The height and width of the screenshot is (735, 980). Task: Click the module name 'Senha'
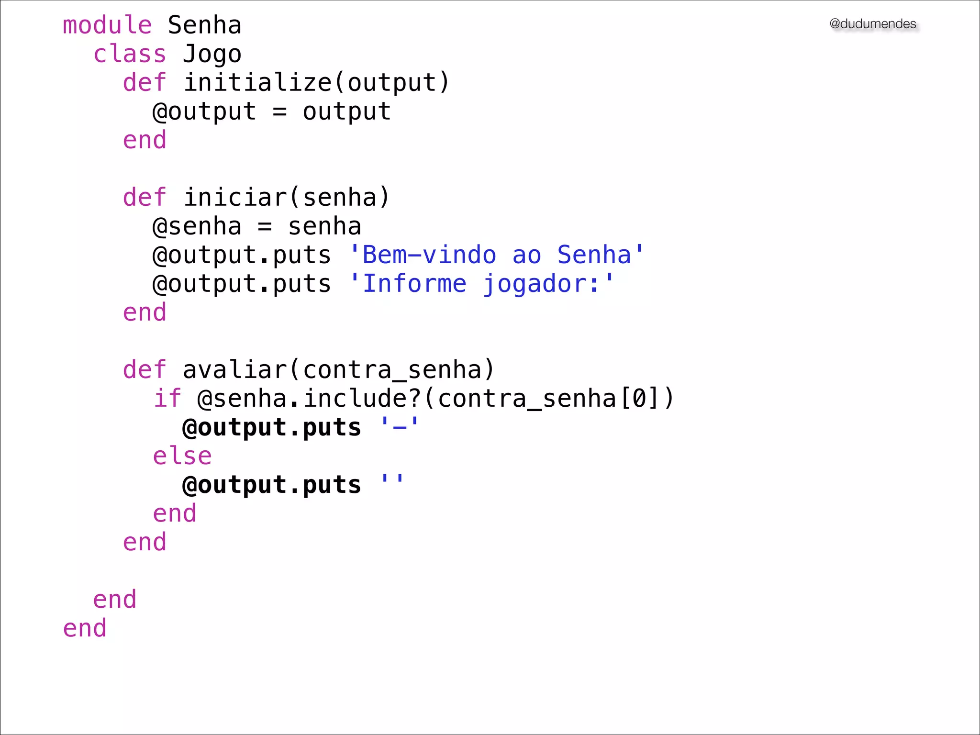(205, 25)
